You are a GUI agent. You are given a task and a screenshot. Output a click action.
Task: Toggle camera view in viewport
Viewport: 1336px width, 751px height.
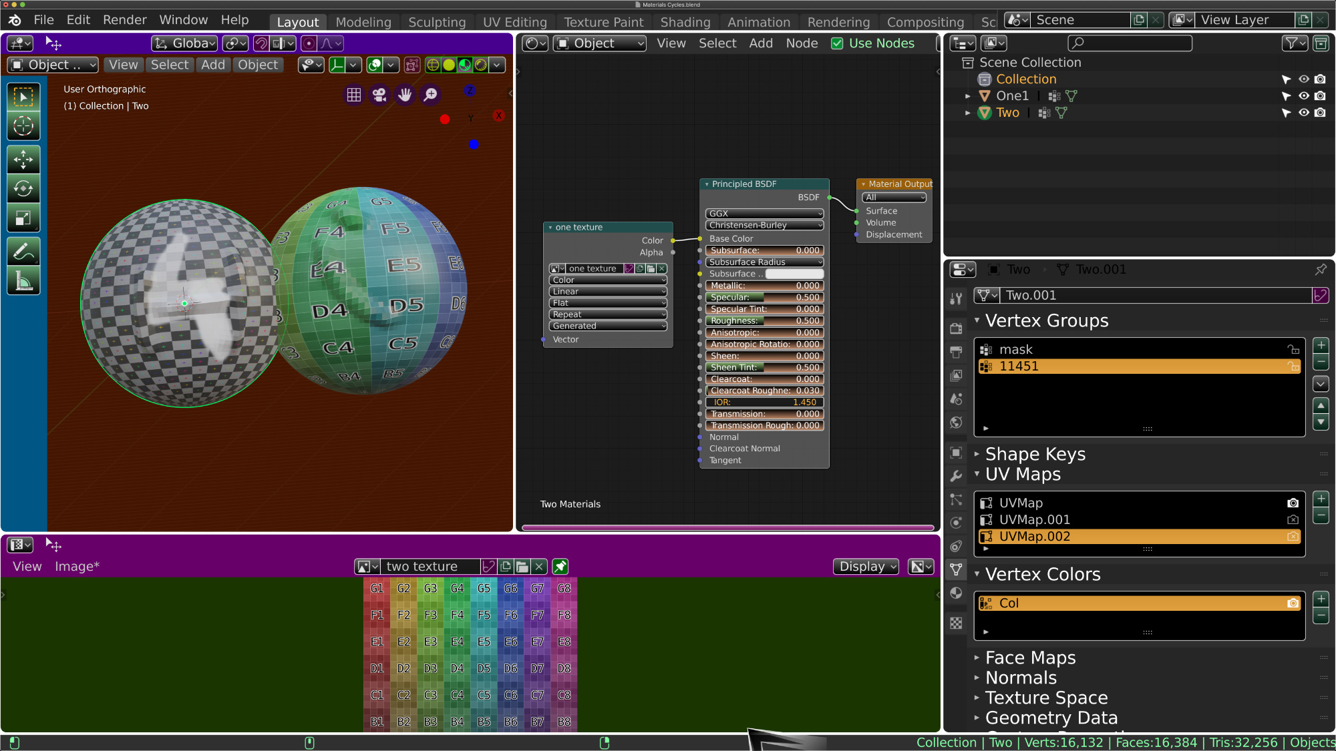tap(379, 95)
